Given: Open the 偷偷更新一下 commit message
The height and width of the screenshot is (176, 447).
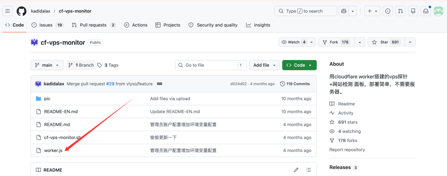Looking at the screenshot, I should pyautogui.click(x=163, y=138).
